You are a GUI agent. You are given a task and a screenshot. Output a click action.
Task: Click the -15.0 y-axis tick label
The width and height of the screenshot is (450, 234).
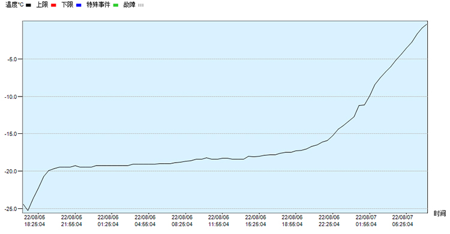pos(11,134)
